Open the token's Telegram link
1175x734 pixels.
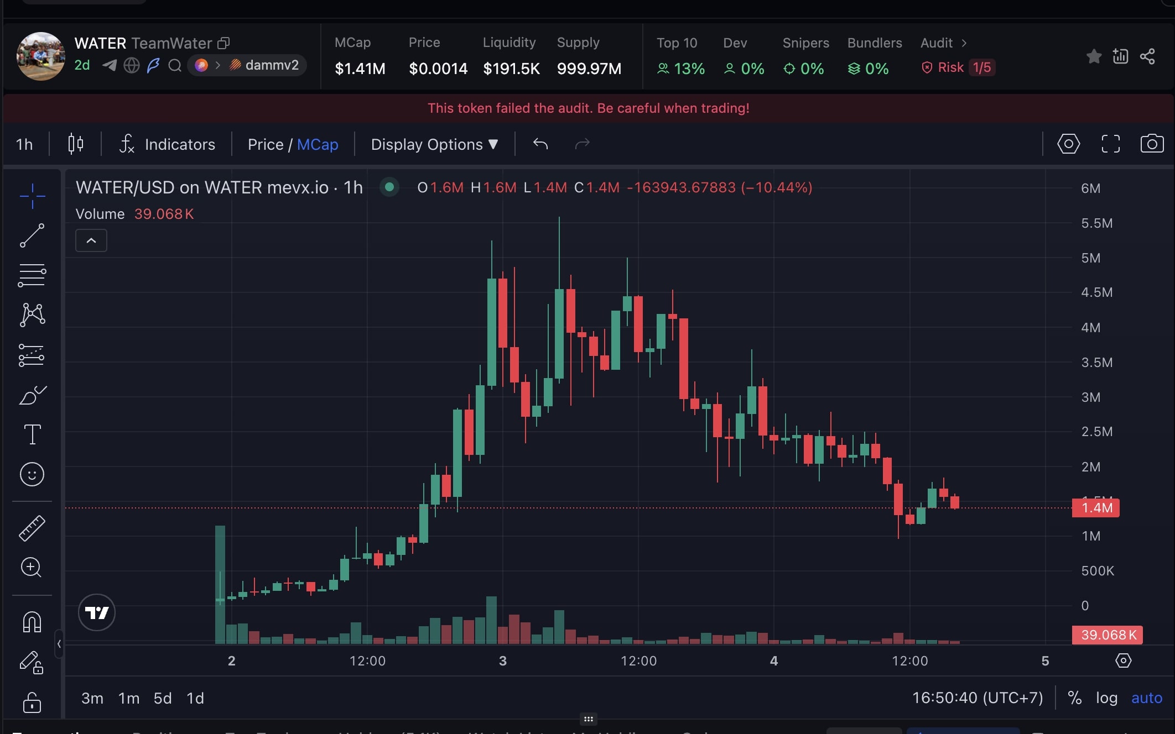[110, 65]
